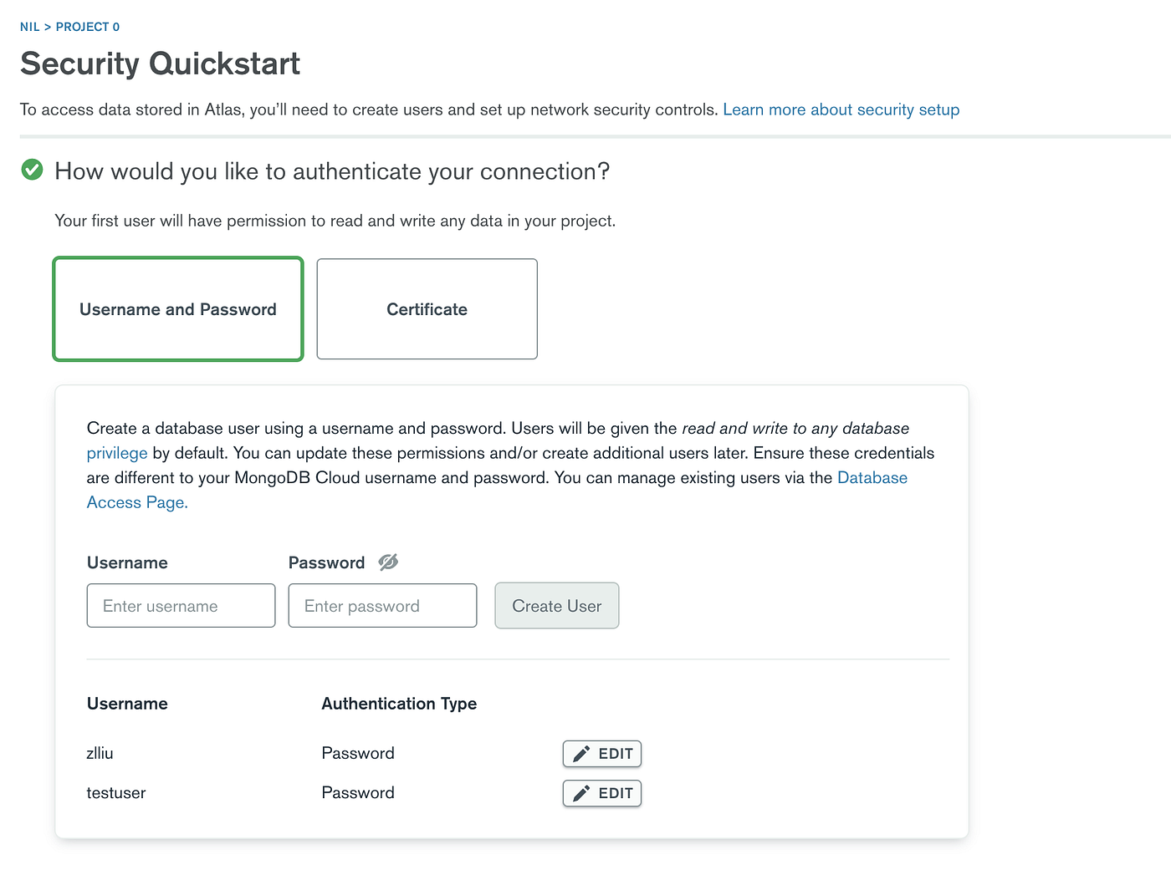1171x870 pixels.
Task: Click the Security Quickstart page title
Action: [160, 64]
